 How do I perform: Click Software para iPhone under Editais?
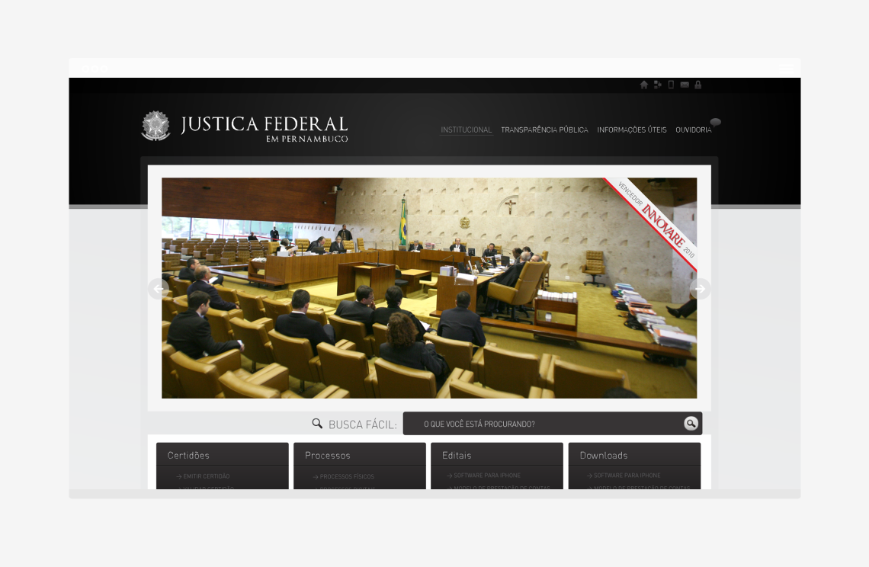click(486, 476)
